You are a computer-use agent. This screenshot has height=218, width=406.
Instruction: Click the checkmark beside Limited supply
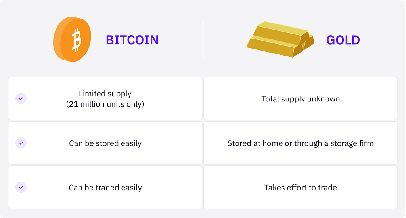(21, 99)
